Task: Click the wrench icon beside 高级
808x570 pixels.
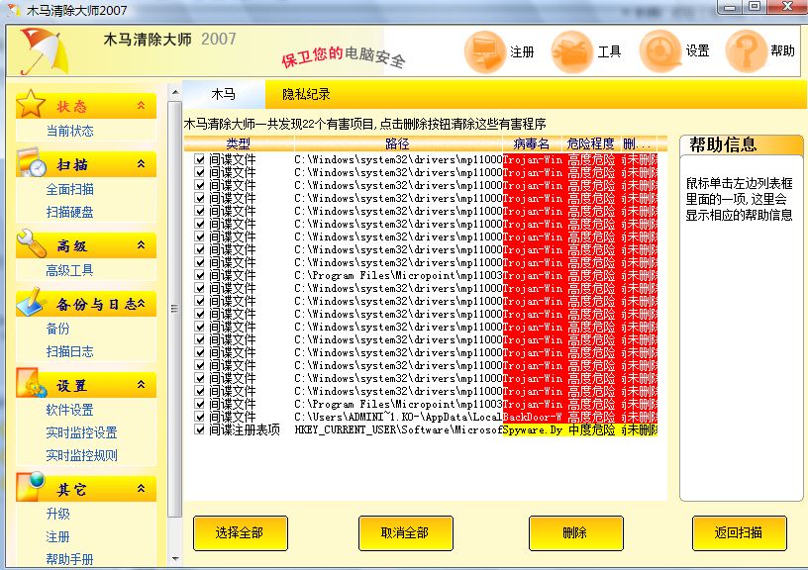Action: [32, 244]
